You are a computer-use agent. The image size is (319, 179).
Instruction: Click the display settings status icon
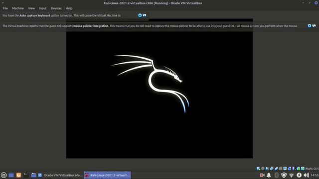(x=285, y=169)
